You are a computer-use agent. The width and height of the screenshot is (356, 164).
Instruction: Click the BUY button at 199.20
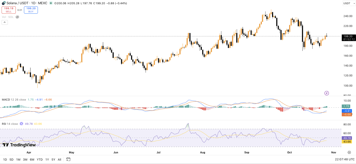tap(31, 10)
